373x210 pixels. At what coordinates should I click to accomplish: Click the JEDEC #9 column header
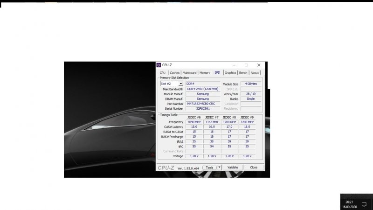247,118
